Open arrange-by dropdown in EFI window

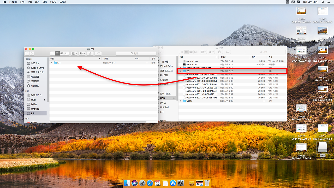point(74,53)
